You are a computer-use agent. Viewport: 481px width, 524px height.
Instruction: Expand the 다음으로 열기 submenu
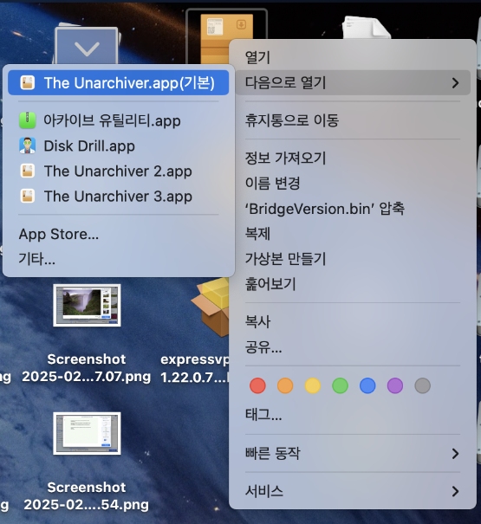point(353,82)
